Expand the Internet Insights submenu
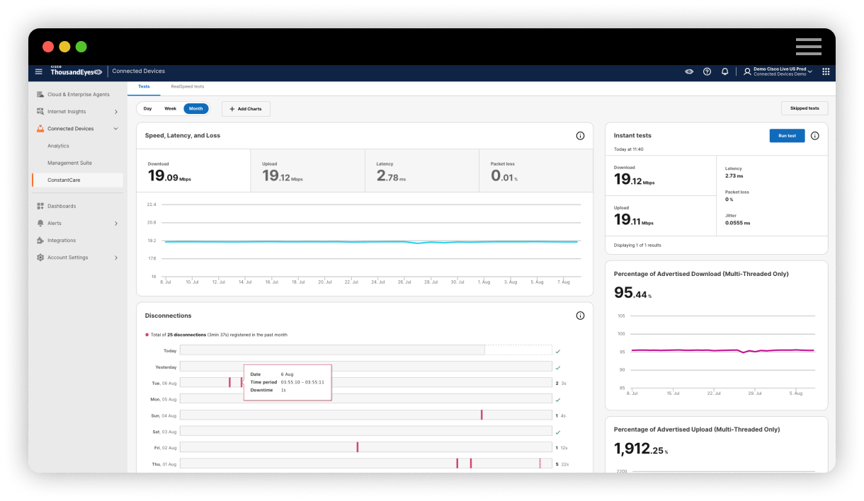This screenshot has width=864, height=501. pyautogui.click(x=116, y=112)
